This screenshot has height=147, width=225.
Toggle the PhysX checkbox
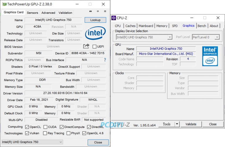click(69, 133)
